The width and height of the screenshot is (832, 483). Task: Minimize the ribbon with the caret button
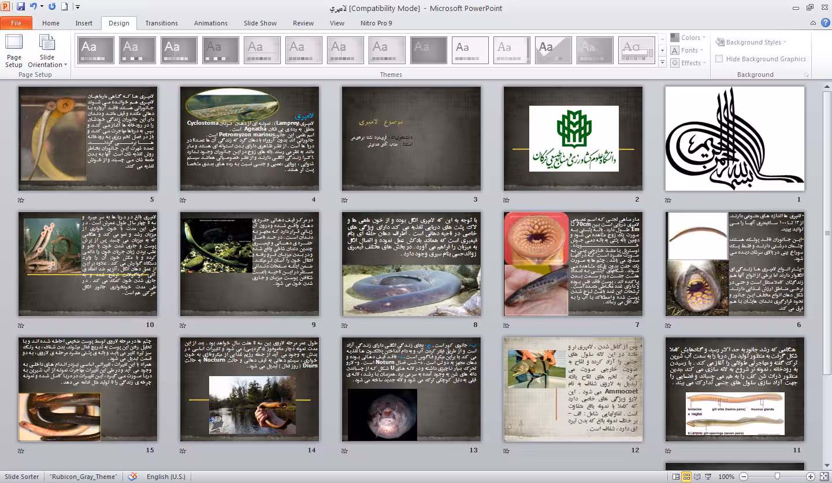[x=812, y=23]
